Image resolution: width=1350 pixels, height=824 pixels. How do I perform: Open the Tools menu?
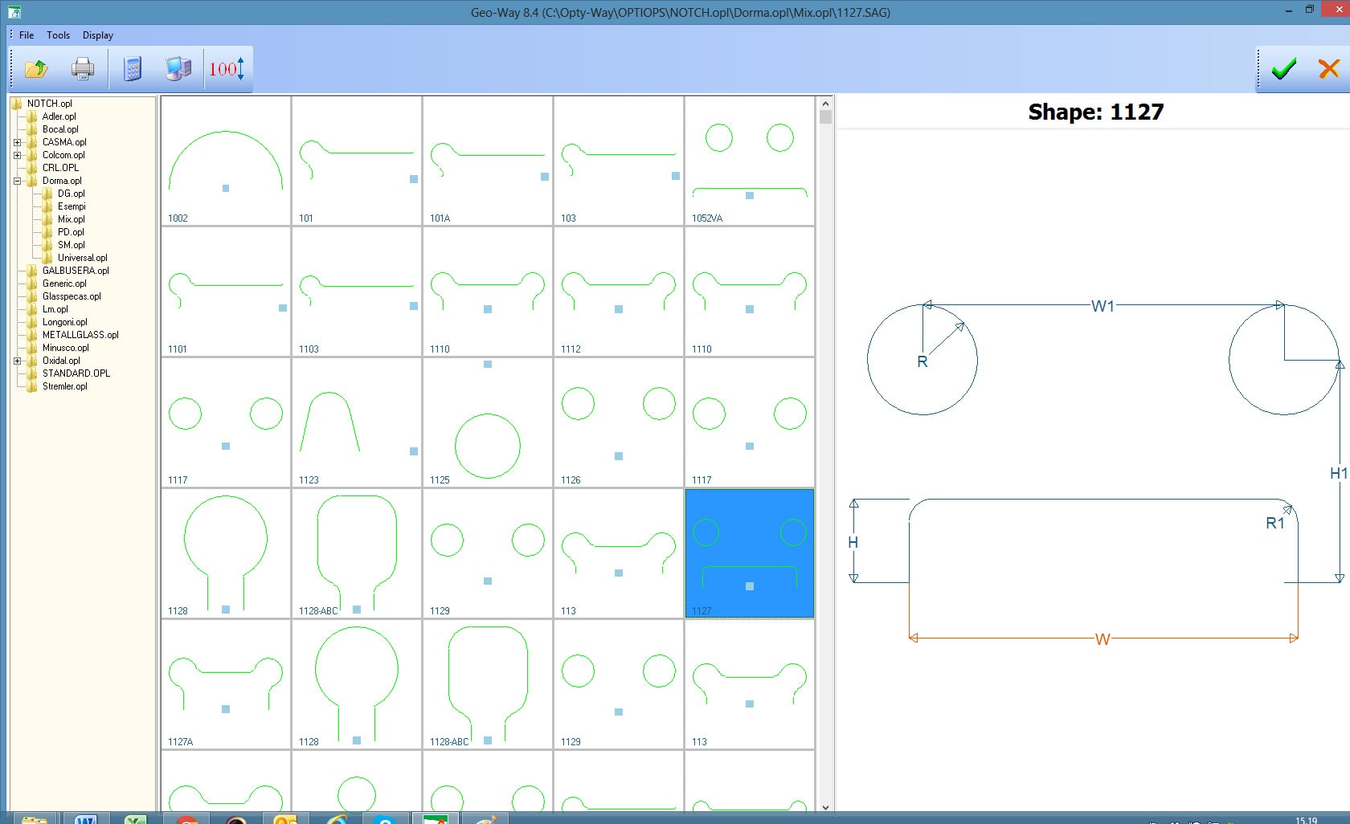click(x=58, y=35)
